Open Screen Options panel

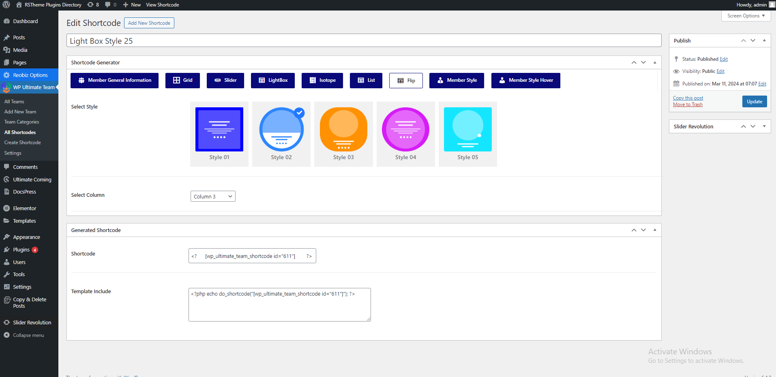(746, 16)
